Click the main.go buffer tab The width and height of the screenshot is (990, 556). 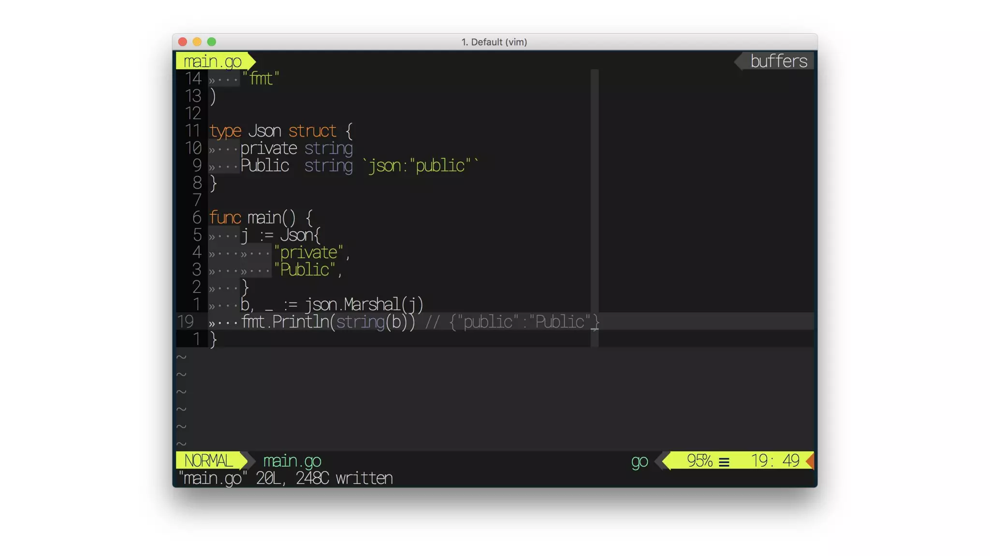(x=212, y=61)
